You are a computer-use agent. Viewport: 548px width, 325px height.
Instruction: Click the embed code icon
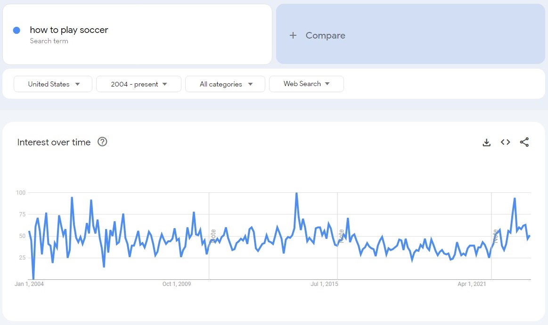click(506, 142)
